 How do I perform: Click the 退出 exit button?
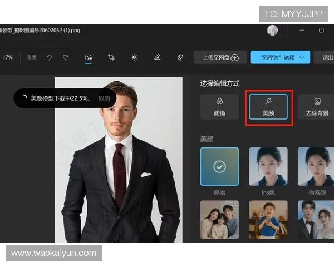pyautogui.click(x=325, y=57)
